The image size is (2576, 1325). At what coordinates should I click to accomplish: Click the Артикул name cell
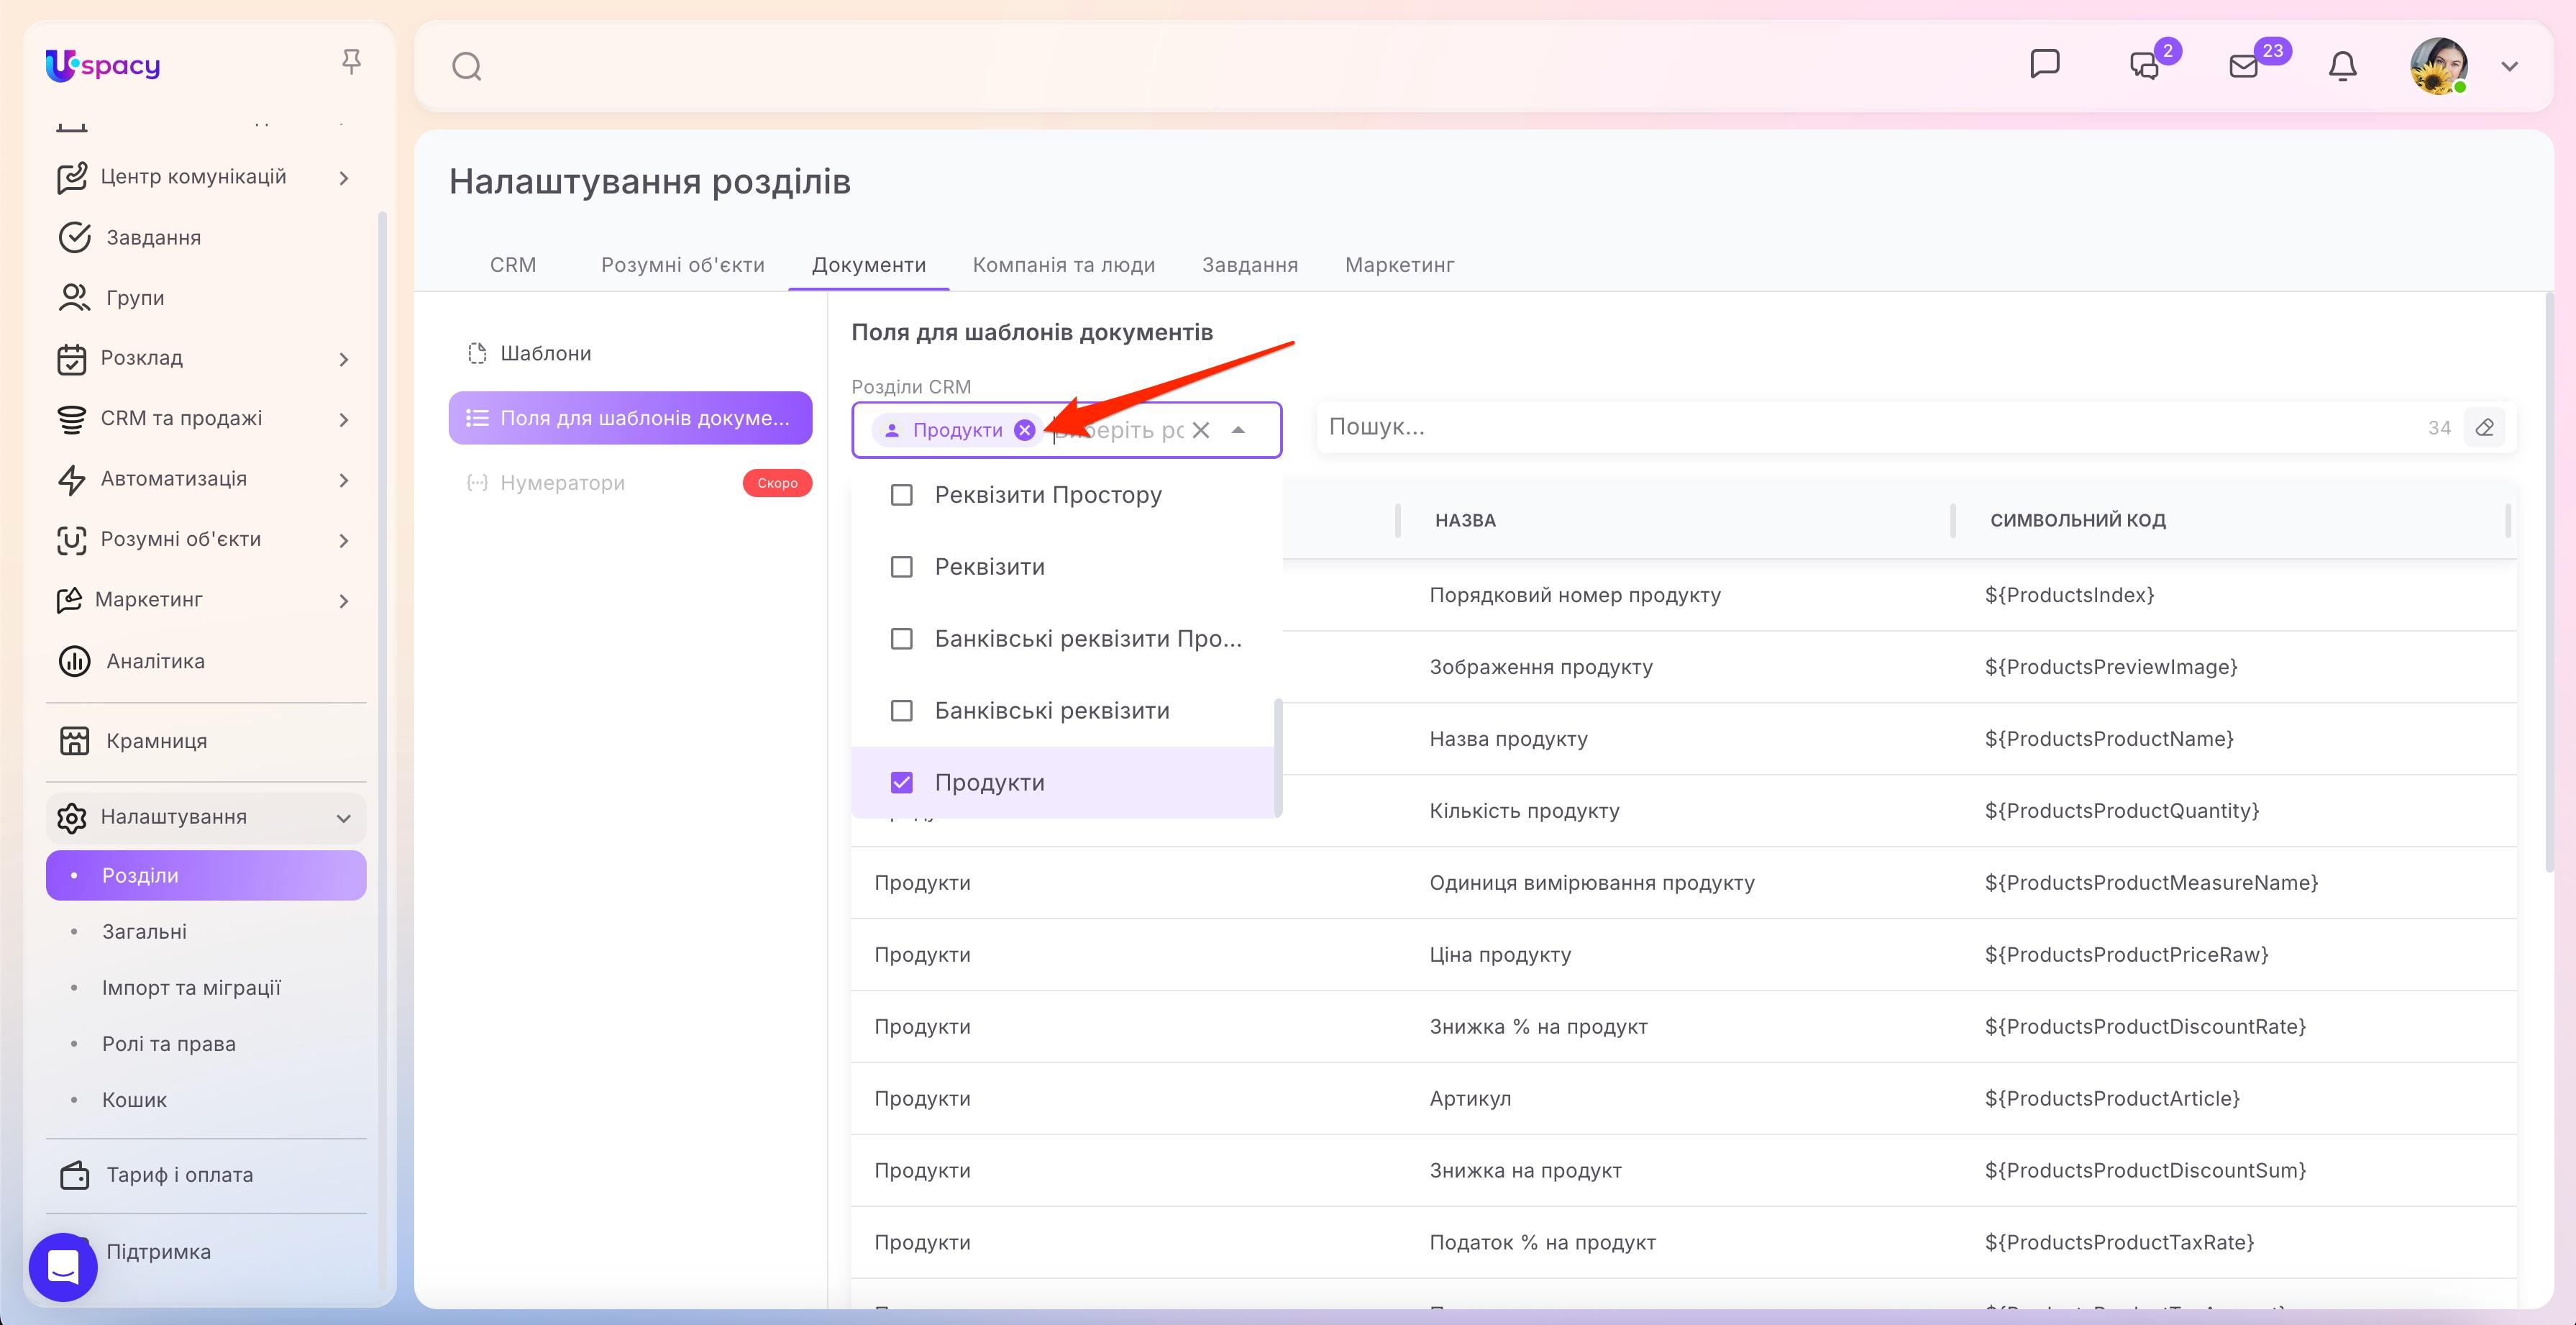pyautogui.click(x=1470, y=1098)
